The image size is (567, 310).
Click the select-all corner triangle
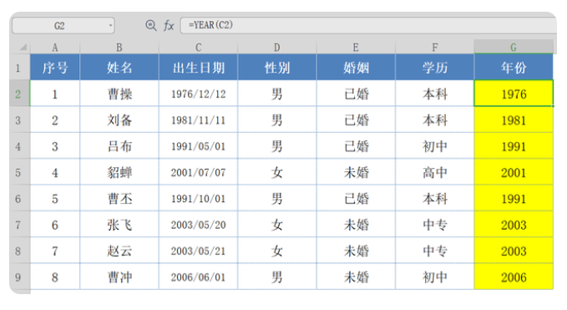(23, 47)
